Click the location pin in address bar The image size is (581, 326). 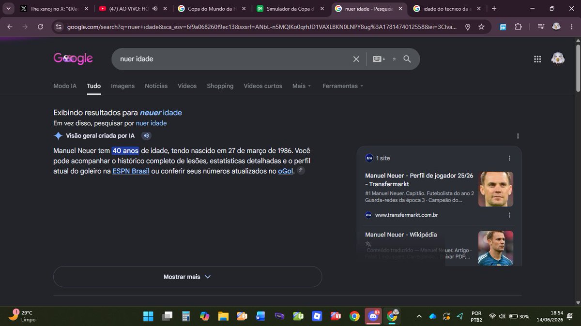468,27
